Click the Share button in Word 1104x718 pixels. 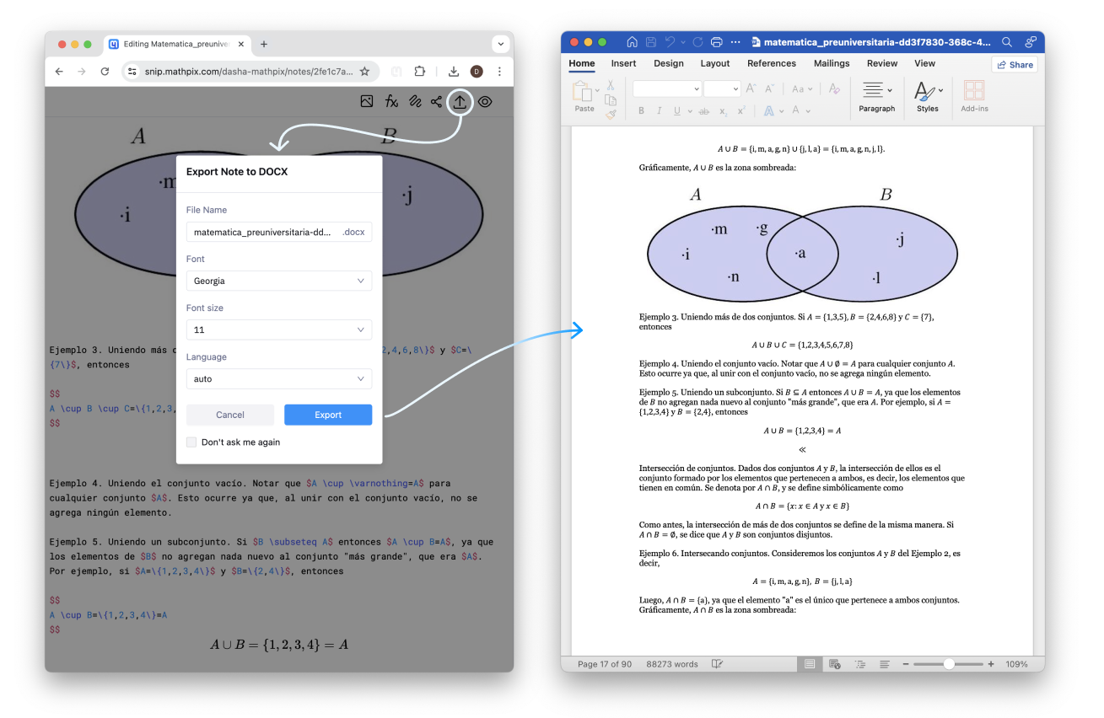click(x=1015, y=65)
